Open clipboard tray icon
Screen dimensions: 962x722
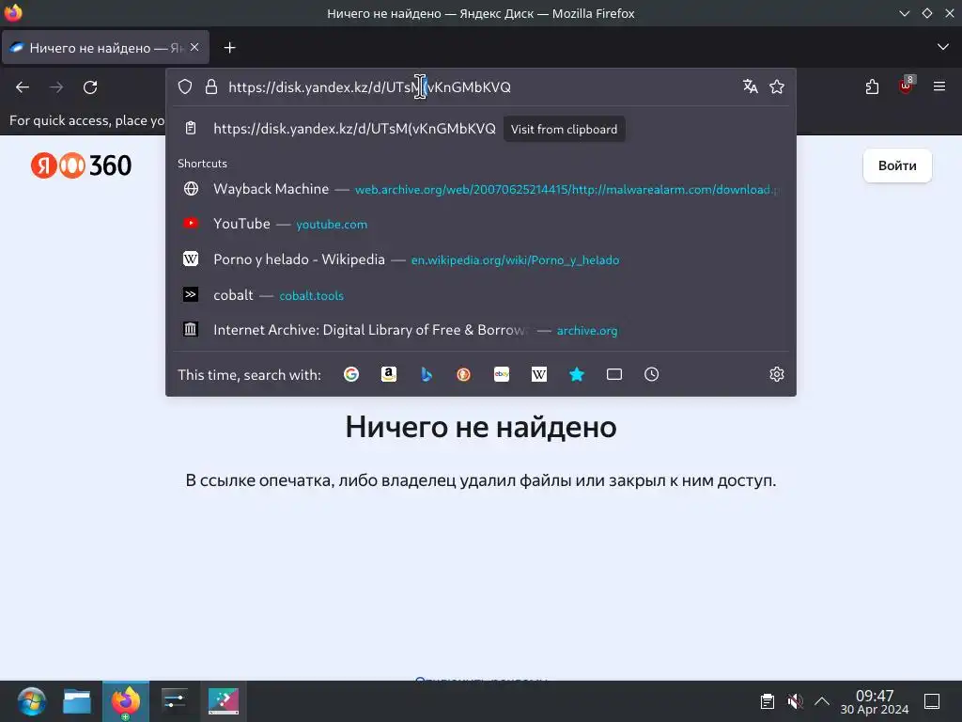[767, 701]
